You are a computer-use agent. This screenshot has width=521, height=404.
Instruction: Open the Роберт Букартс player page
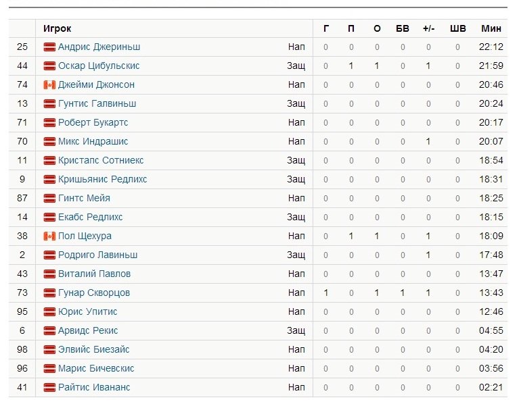[93, 122]
